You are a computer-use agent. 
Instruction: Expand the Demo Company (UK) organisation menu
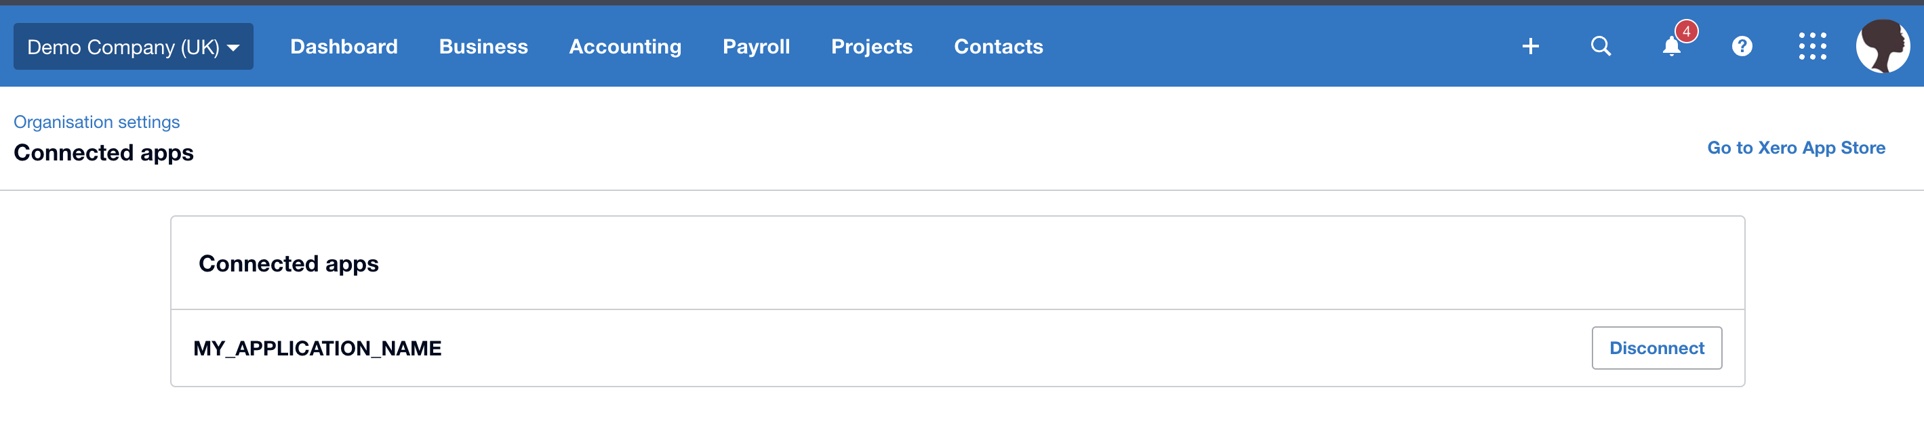133,45
